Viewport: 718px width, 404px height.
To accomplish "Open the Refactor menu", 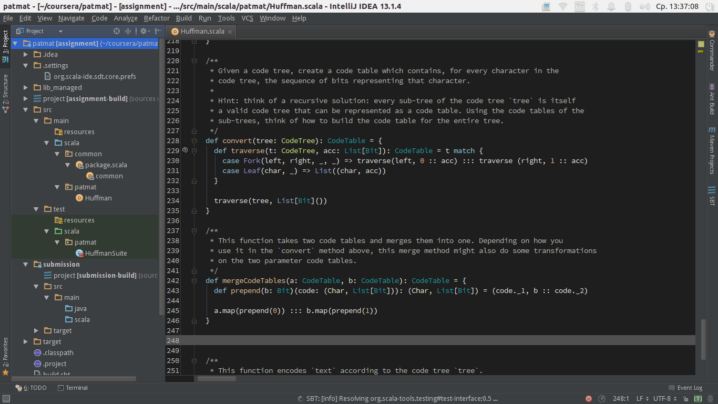I will pyautogui.click(x=157, y=18).
